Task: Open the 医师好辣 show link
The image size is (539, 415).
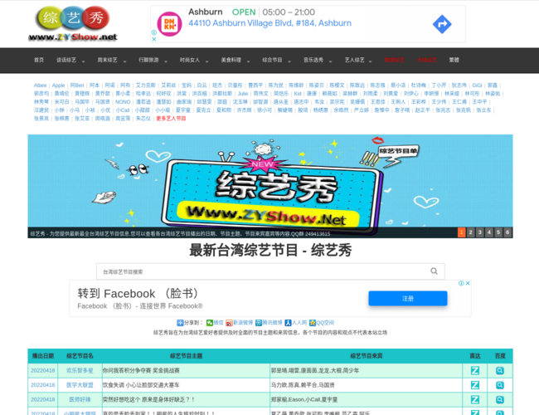Action: click(x=80, y=399)
